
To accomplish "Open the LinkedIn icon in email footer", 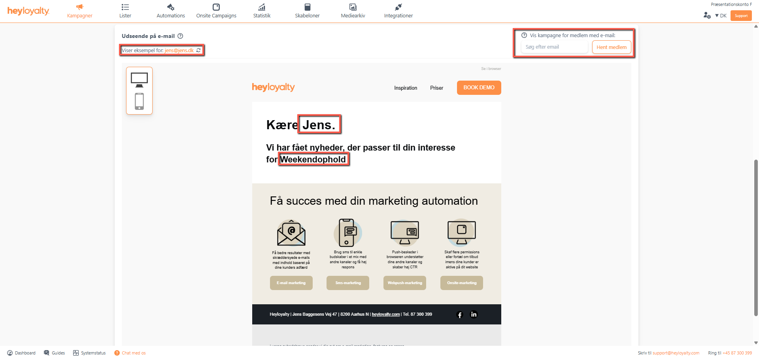I will point(474,315).
